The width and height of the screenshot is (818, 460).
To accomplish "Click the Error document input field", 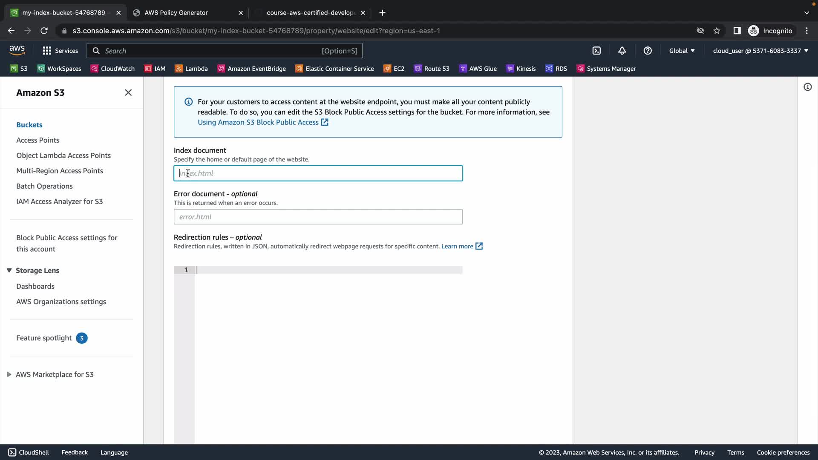I will click(x=318, y=217).
